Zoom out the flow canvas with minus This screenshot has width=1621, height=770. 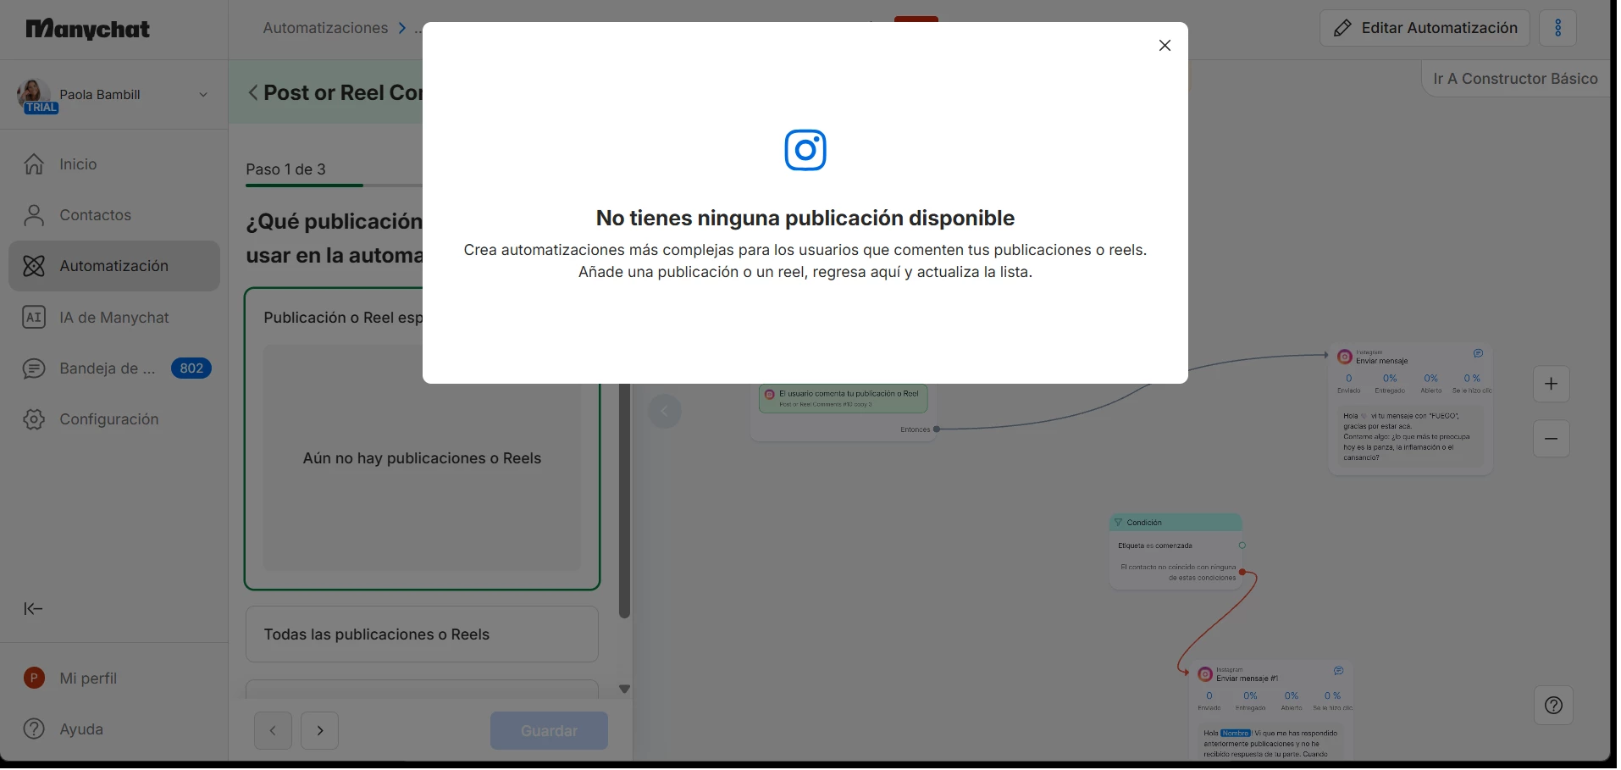1551,439
